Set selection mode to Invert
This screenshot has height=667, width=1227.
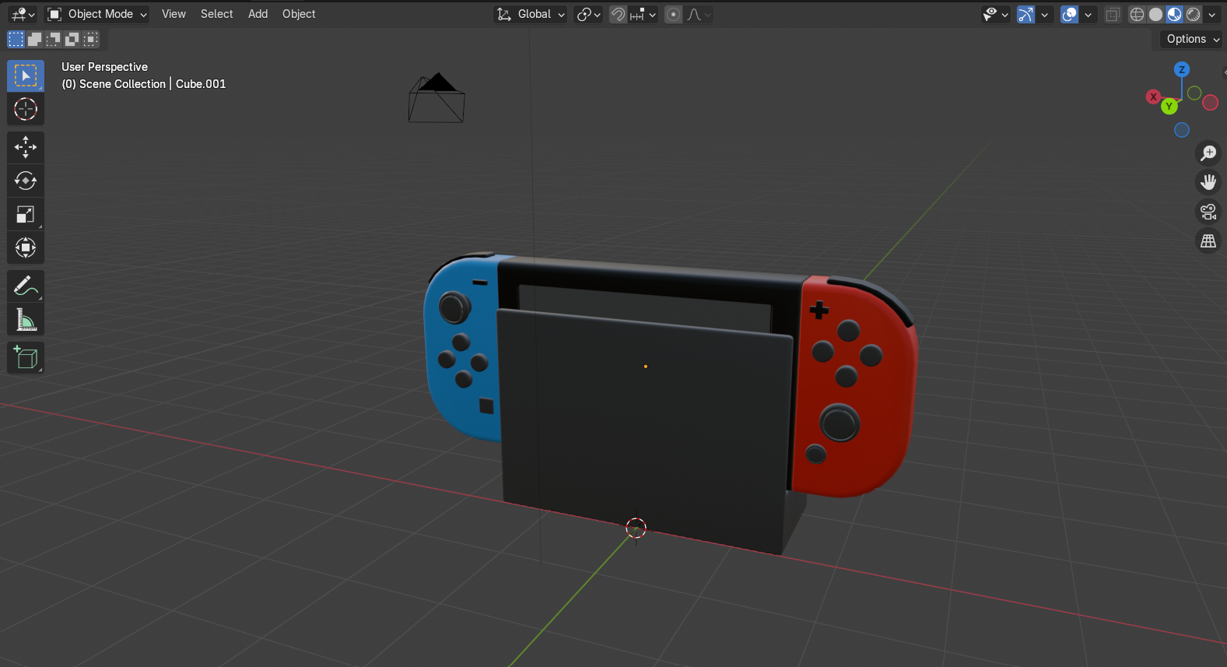click(72, 39)
